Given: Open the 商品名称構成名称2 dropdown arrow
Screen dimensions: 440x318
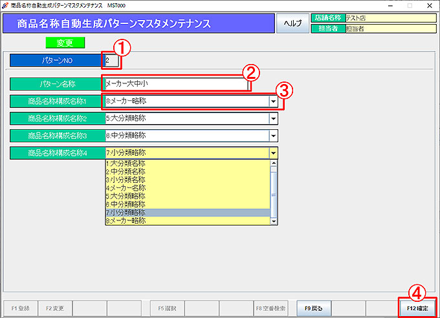Looking at the screenshot, I should click(x=273, y=119).
